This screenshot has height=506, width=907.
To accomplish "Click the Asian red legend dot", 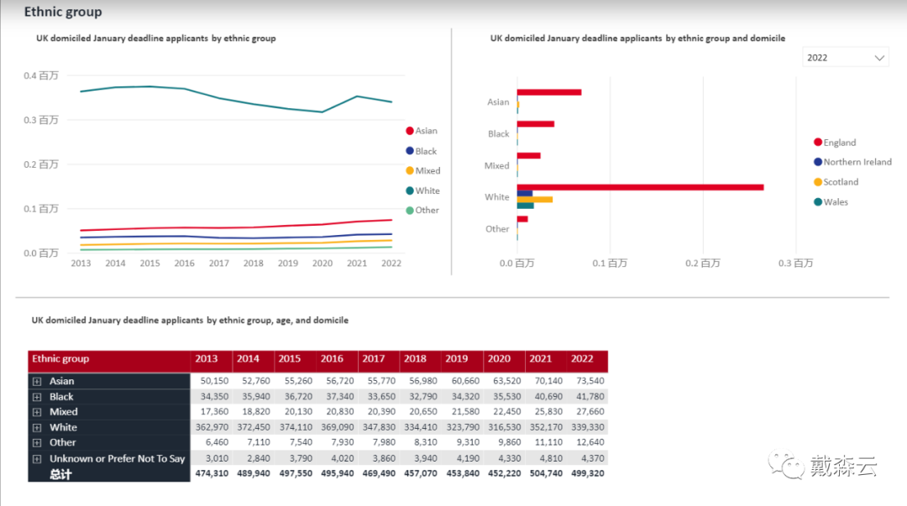I will click(410, 131).
